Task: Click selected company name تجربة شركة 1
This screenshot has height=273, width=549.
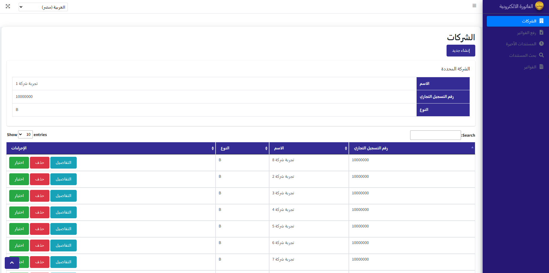Action: (27, 84)
